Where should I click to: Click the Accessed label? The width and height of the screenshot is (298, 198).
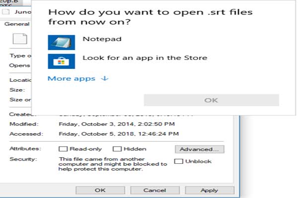point(26,134)
